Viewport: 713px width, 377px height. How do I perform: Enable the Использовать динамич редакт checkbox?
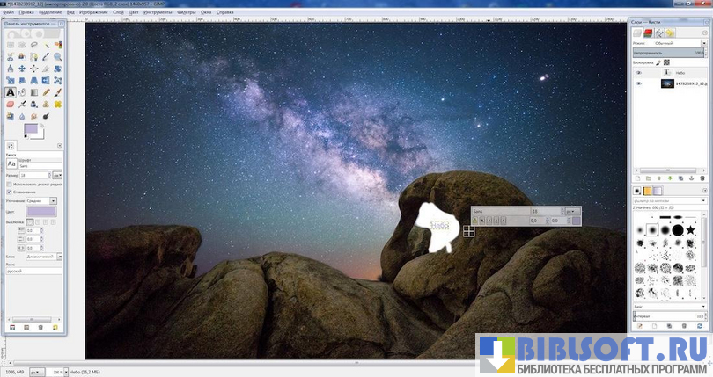click(9, 183)
